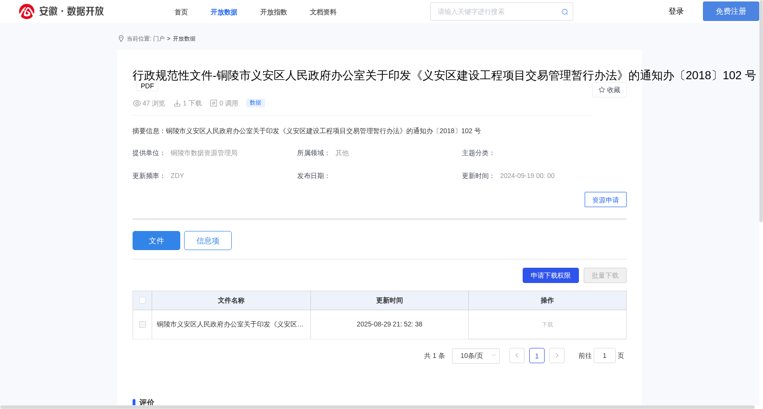Click 下载 in the file row

click(x=547, y=325)
